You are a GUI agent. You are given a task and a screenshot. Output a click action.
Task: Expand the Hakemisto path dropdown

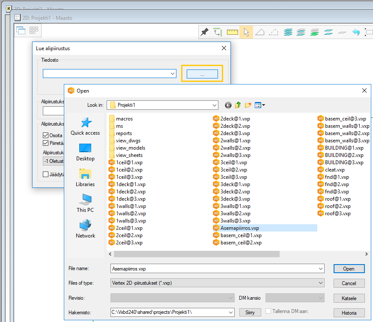click(x=231, y=312)
